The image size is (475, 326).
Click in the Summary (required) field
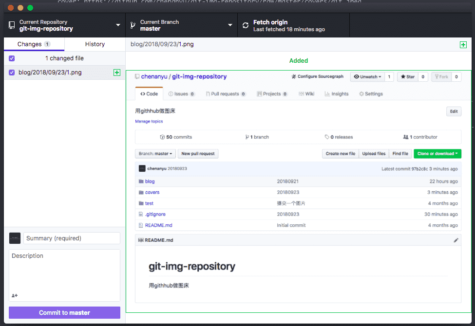pyautogui.click(x=72, y=238)
